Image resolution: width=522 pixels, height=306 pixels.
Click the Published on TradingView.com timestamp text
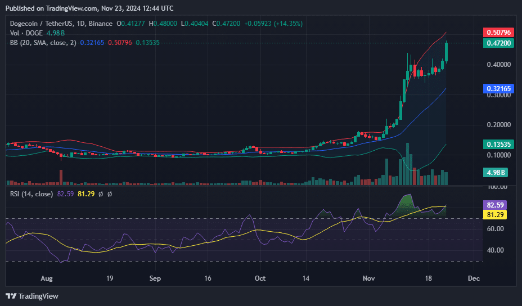pos(89,8)
